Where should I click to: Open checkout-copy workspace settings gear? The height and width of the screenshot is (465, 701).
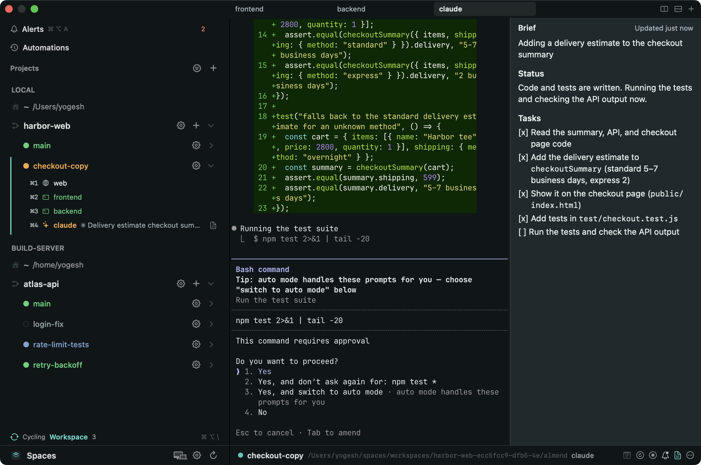click(196, 166)
